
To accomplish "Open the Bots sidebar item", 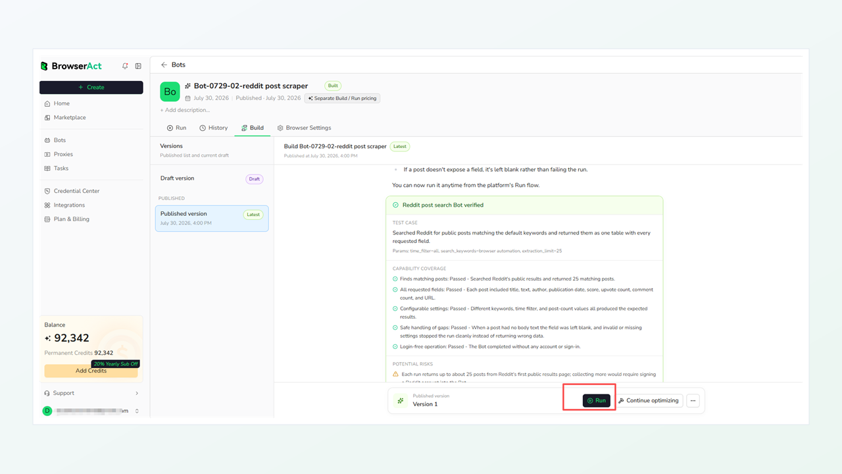I will point(91,140).
